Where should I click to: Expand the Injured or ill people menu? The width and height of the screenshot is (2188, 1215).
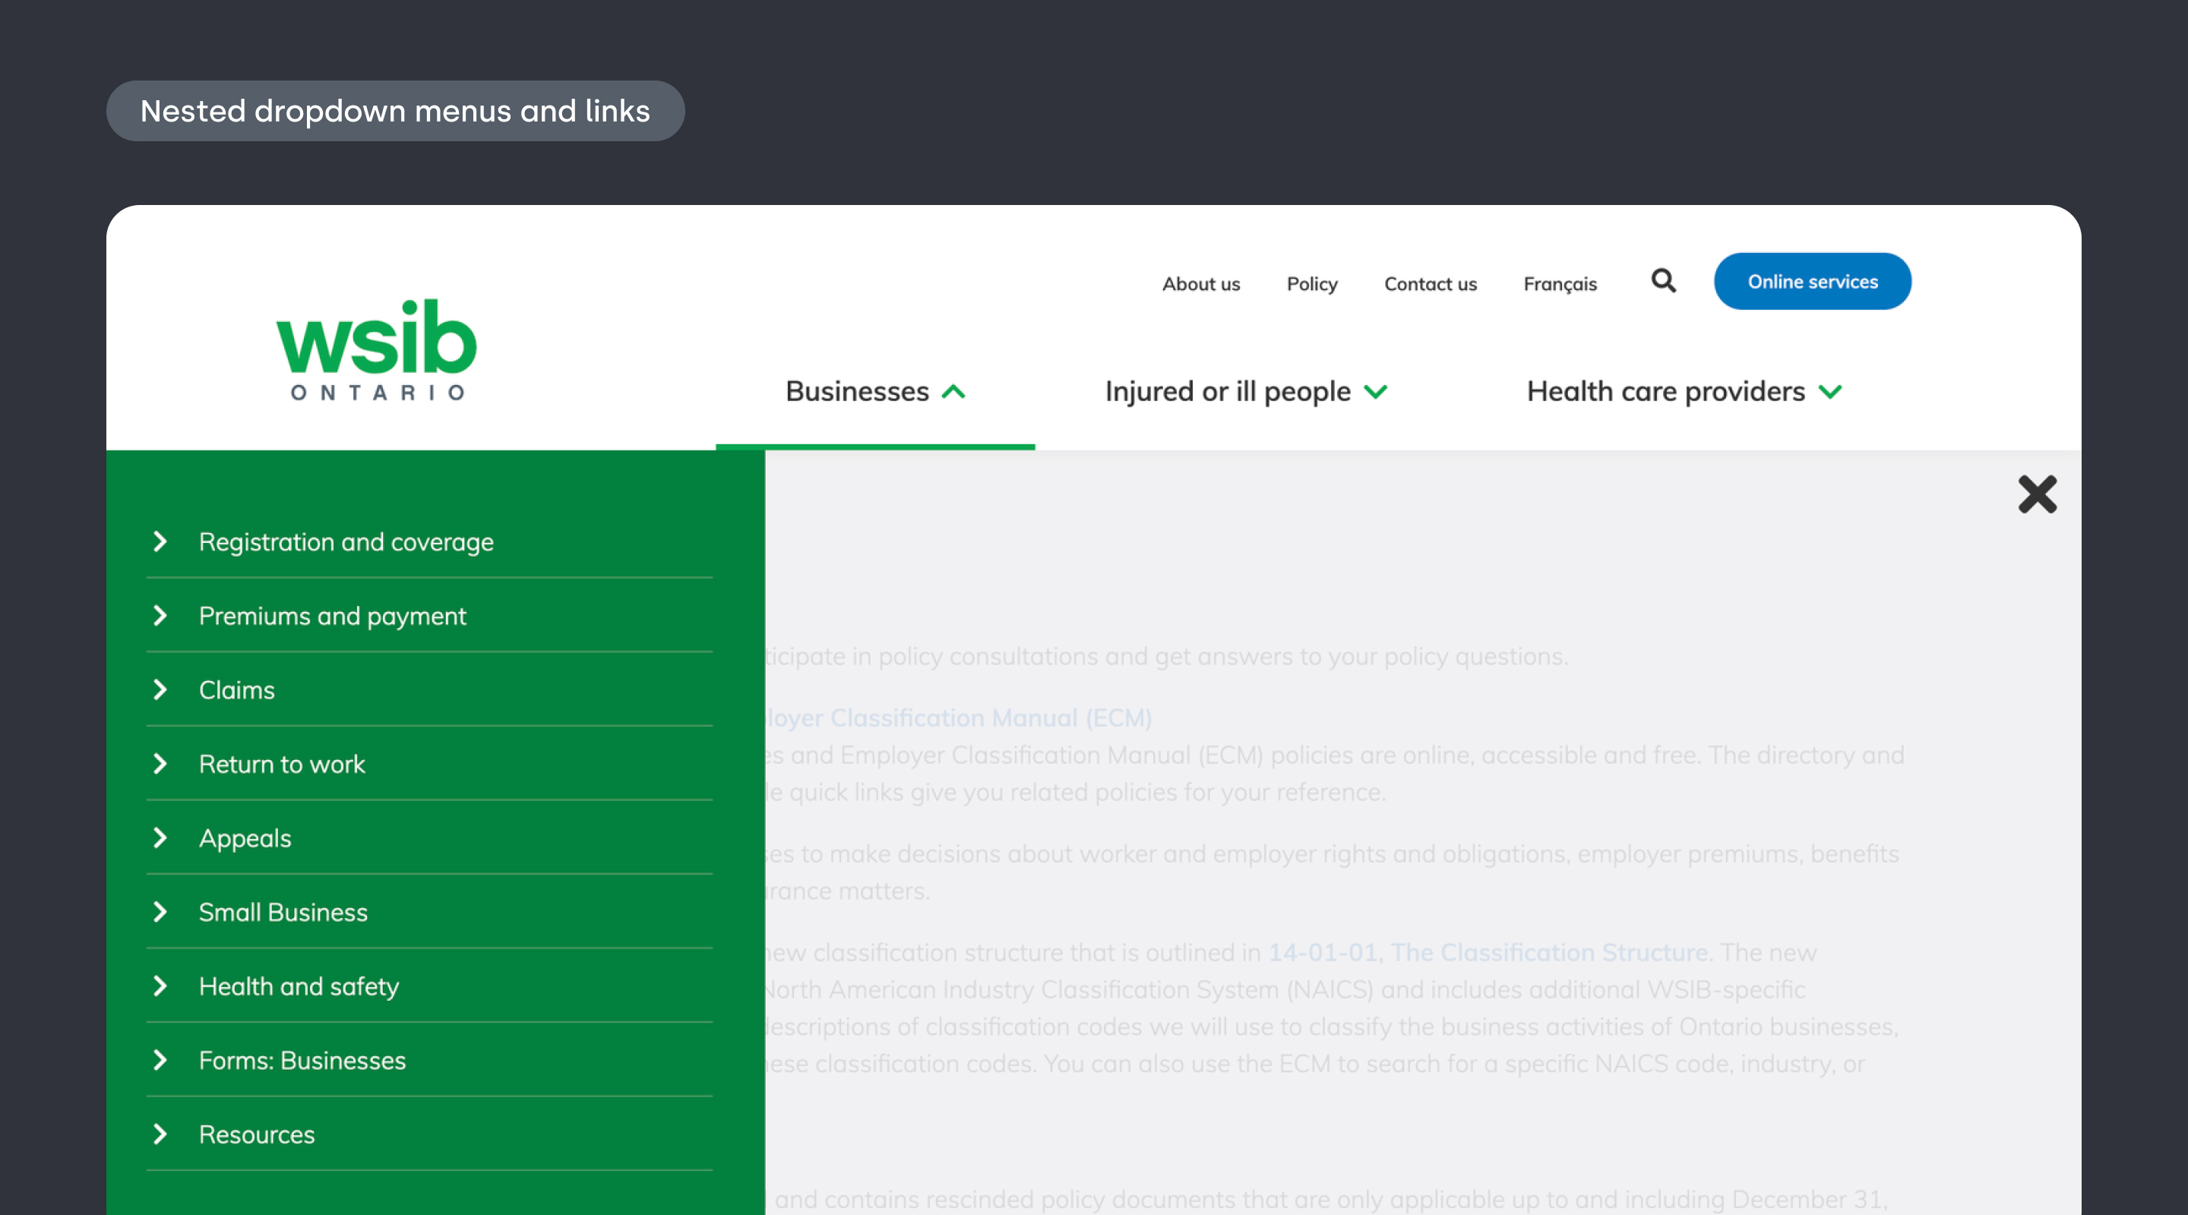1247,390
